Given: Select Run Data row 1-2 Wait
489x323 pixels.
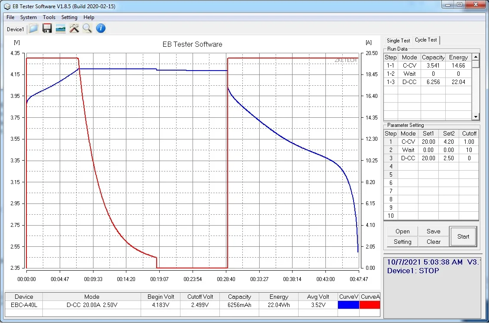Looking at the screenshot, I should [428, 74].
